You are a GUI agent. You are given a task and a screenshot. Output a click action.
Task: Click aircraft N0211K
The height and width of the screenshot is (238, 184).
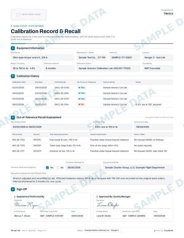point(37,140)
